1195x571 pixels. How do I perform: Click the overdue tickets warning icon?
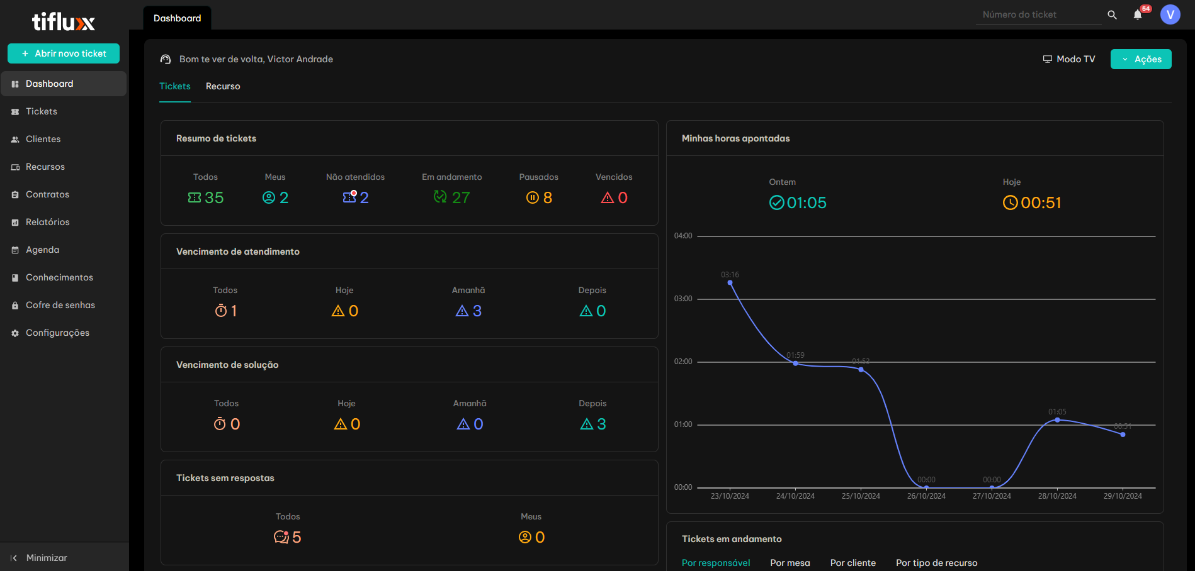[x=607, y=198]
